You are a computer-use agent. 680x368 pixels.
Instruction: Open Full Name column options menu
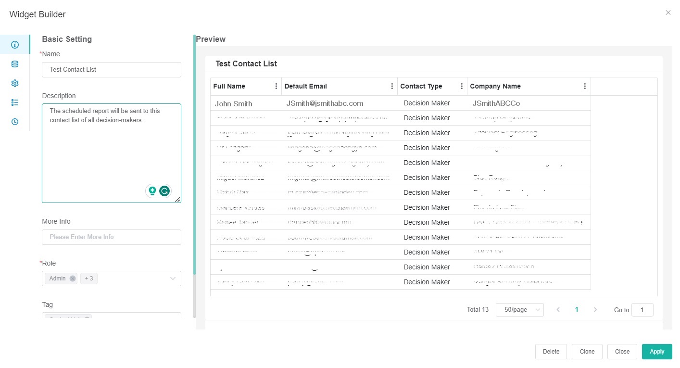coord(276,87)
